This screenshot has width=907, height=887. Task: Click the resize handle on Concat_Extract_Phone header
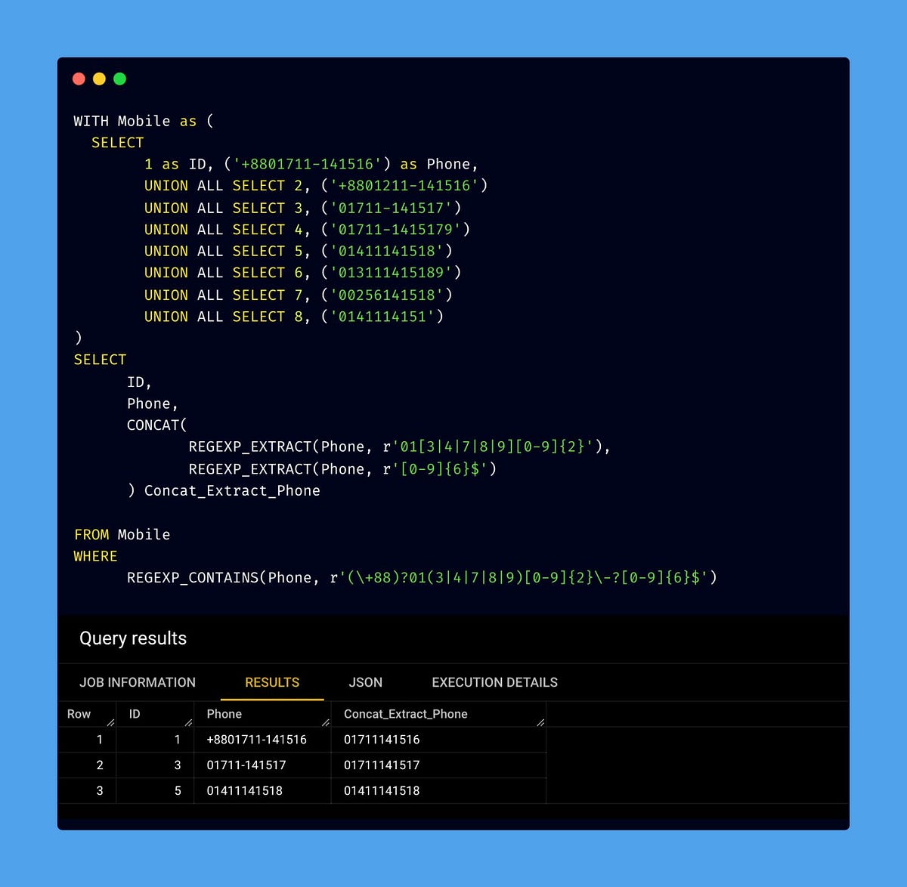(540, 722)
